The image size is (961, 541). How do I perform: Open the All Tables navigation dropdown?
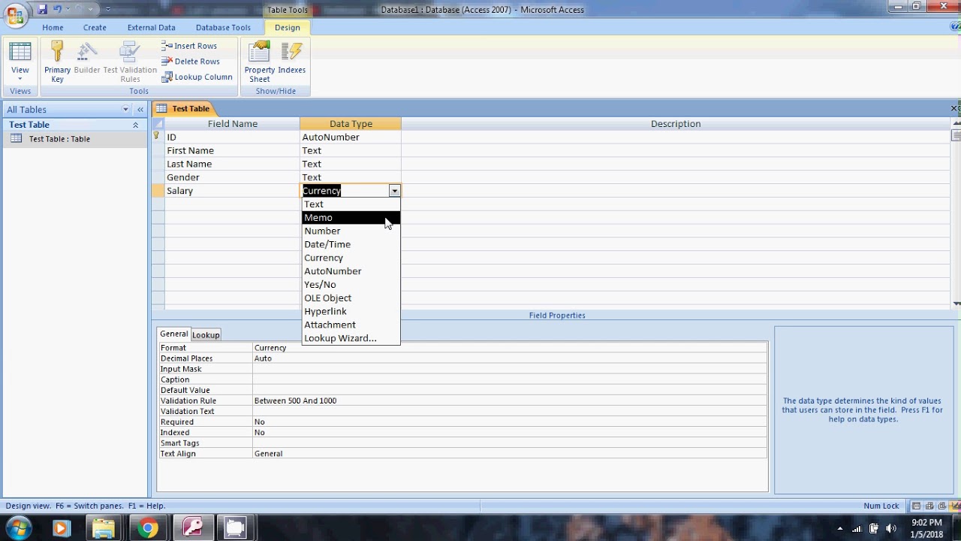125,110
